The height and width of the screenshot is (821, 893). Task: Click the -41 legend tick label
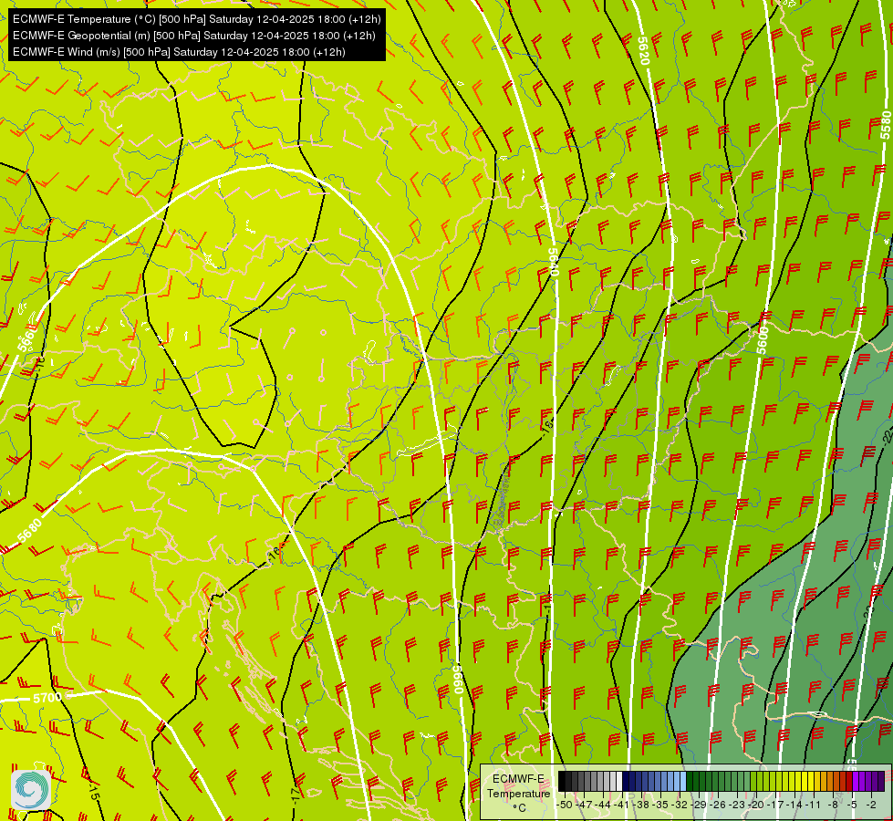coord(621,805)
